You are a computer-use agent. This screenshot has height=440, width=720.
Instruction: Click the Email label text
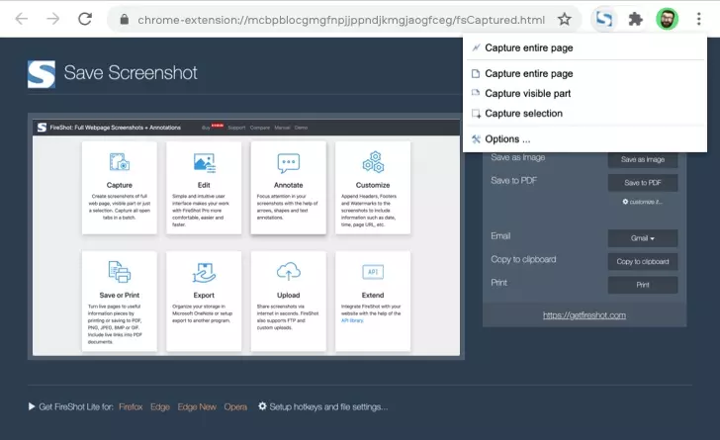(500, 235)
